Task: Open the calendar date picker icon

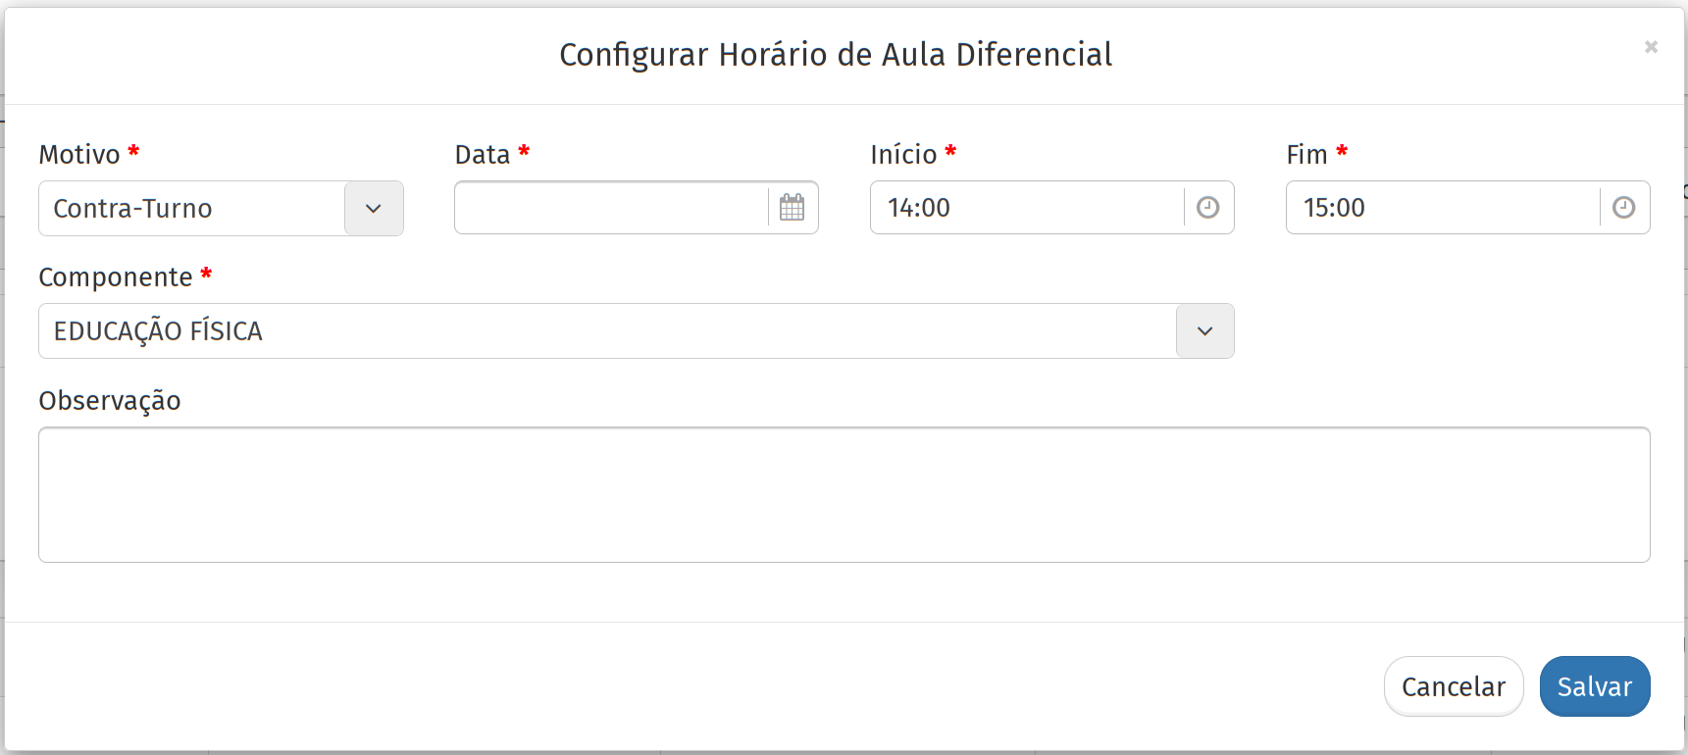Action: (792, 208)
